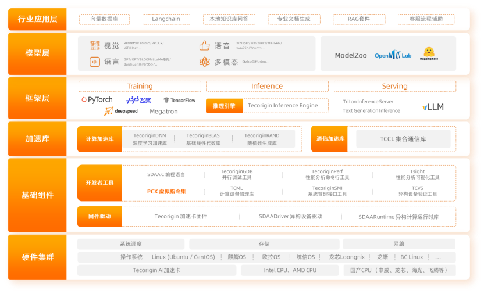This screenshot has width=484, height=294.
Task: Click the Serving header box
Action: [395, 87]
